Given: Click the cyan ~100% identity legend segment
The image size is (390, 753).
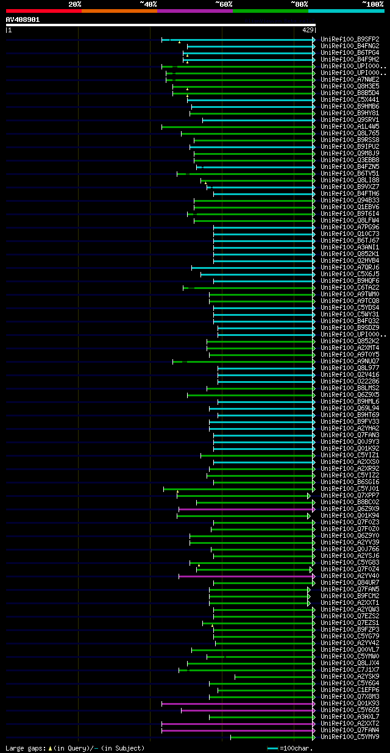Looking at the screenshot, I should 346,10.
